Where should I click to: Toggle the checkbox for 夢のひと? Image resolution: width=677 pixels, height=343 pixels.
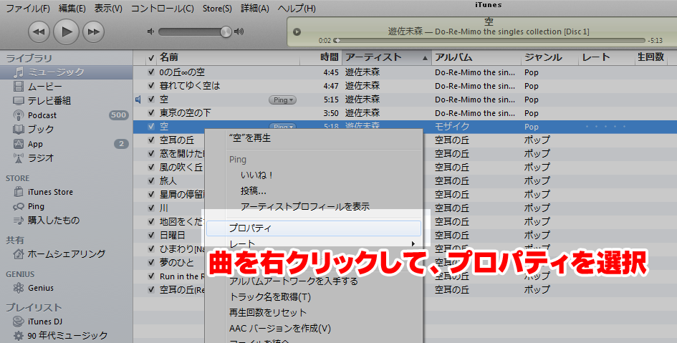150,262
